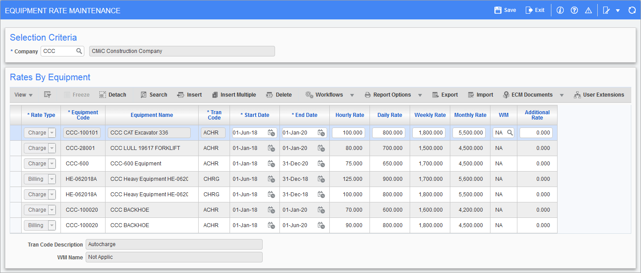Open End Date calendar for CCC-100101 row
Image resolution: width=641 pixels, height=273 pixels.
(x=321, y=133)
